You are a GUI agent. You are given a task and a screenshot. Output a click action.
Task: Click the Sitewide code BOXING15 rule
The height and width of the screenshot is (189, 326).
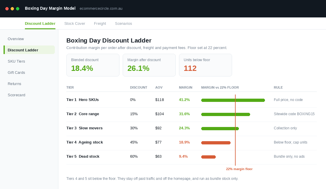tap(294, 114)
